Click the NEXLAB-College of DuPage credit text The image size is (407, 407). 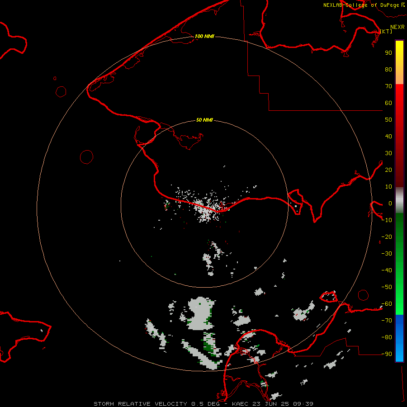pos(361,5)
